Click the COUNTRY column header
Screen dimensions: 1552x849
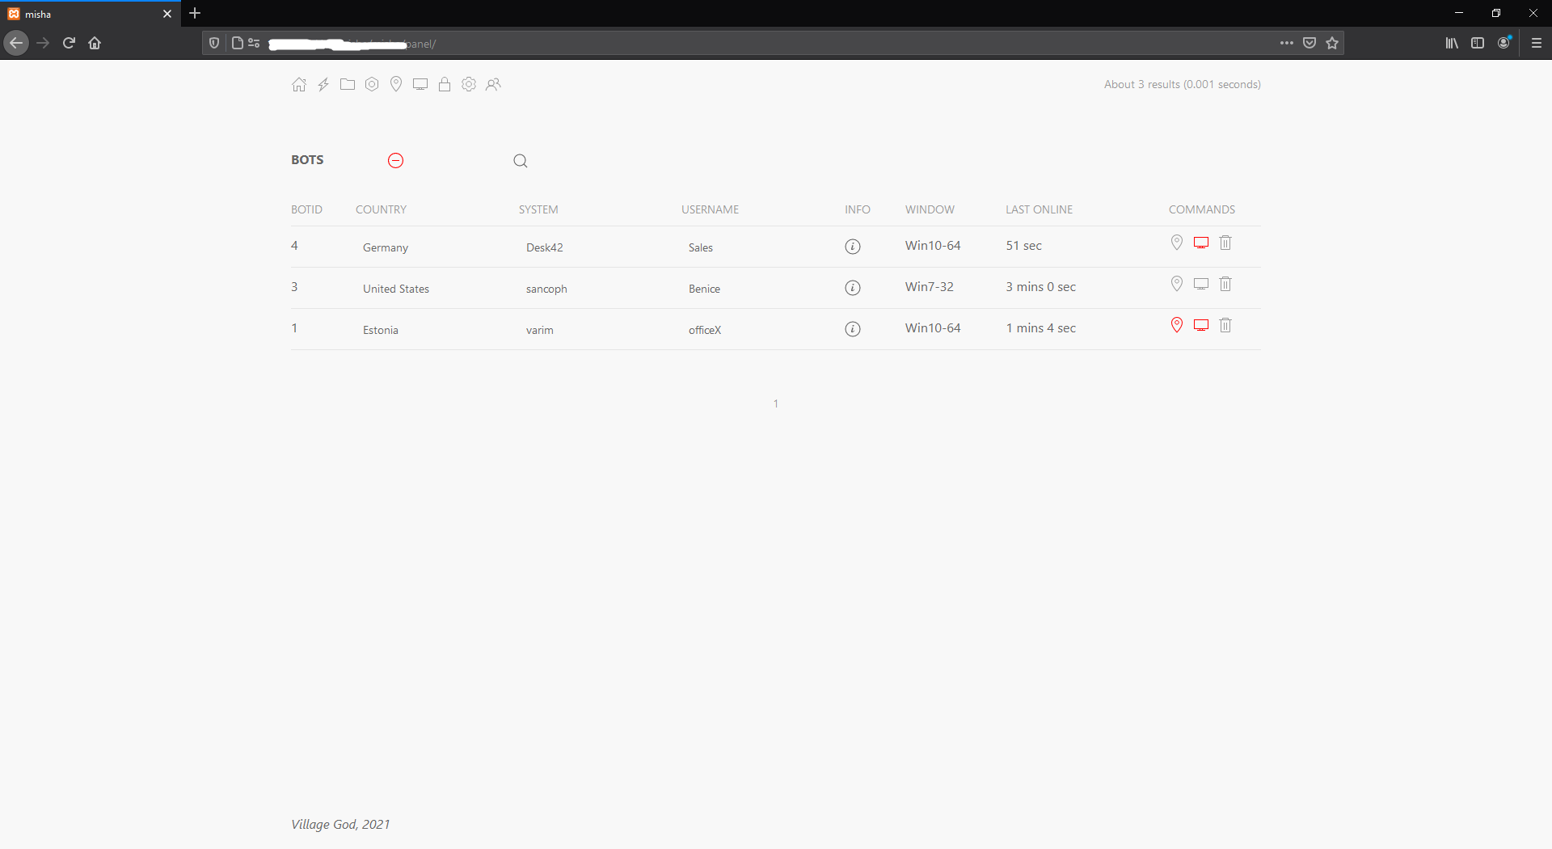pos(382,209)
